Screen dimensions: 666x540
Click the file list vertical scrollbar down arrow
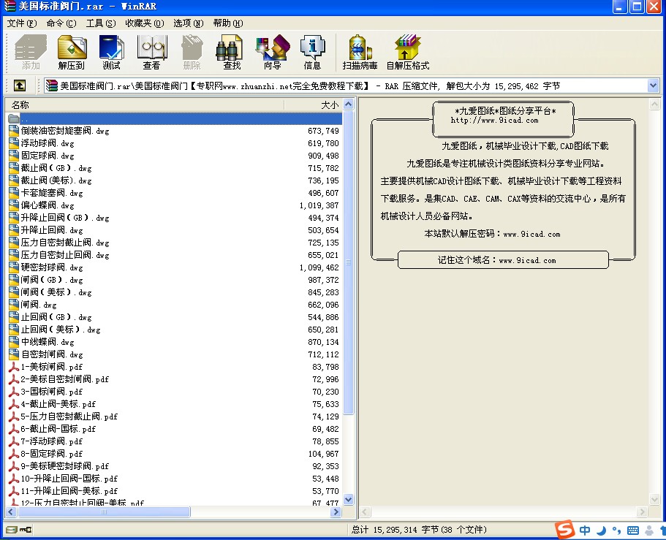click(349, 500)
